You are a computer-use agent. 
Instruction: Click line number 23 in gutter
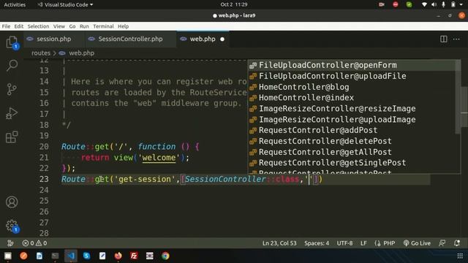click(44, 179)
